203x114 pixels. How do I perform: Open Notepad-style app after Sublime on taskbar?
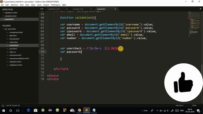94,110
